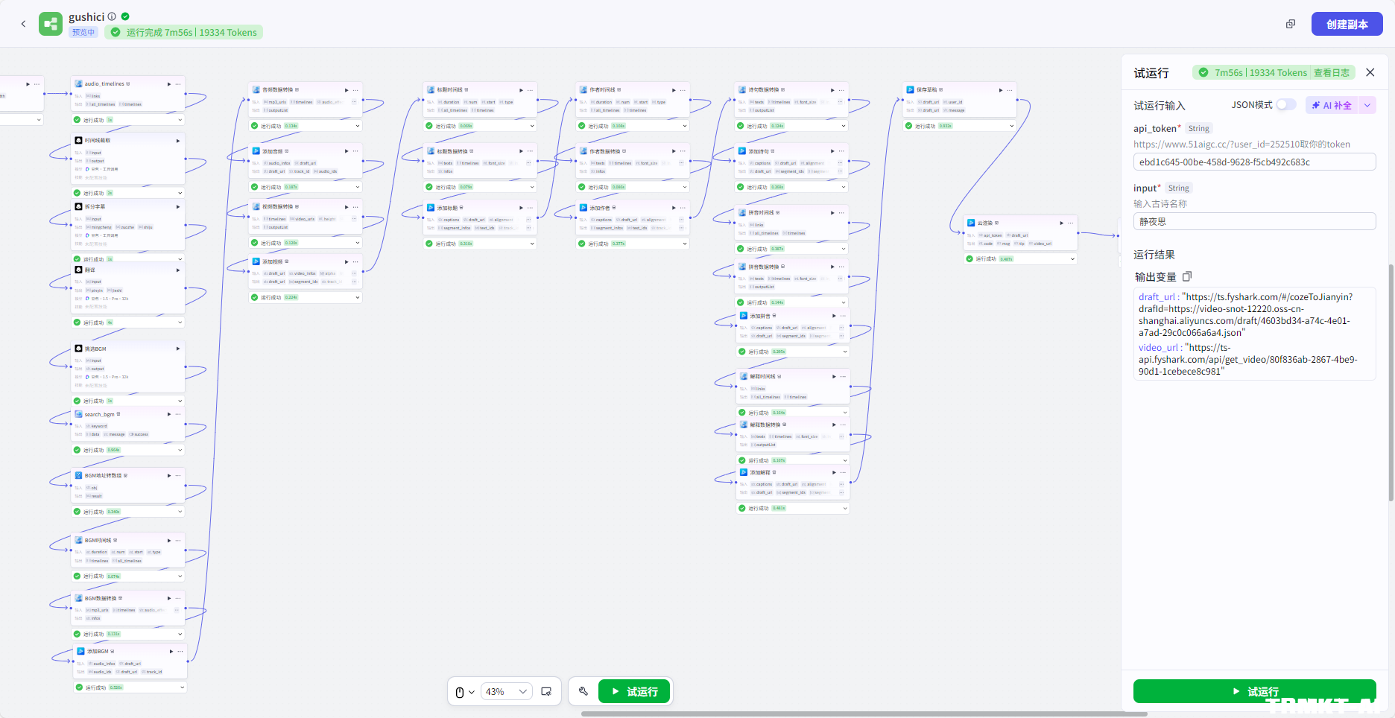This screenshot has height=718, width=1395.
Task: Expand the arrow beside AI 补全
Action: coord(1367,105)
